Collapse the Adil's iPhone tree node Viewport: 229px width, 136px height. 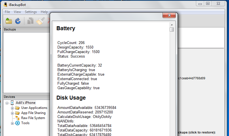click(7, 103)
